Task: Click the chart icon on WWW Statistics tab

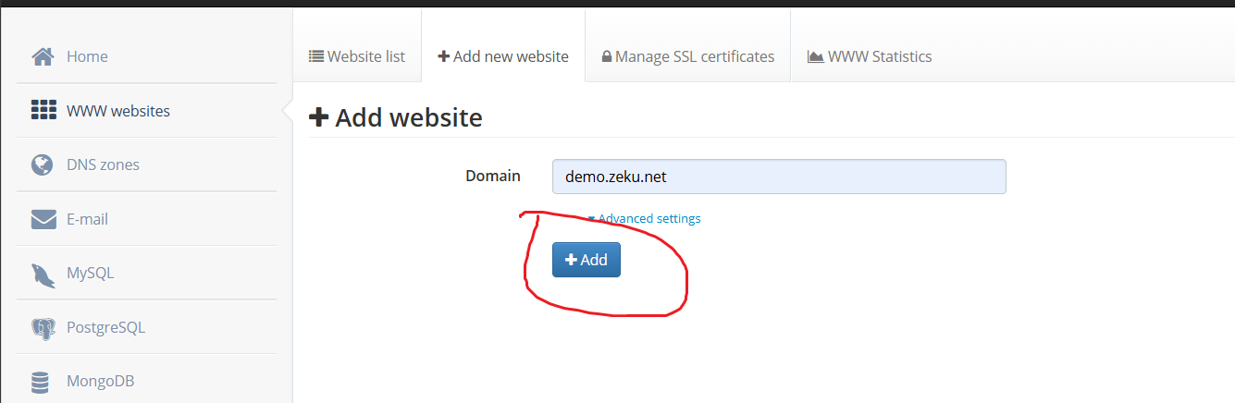Action: [815, 56]
